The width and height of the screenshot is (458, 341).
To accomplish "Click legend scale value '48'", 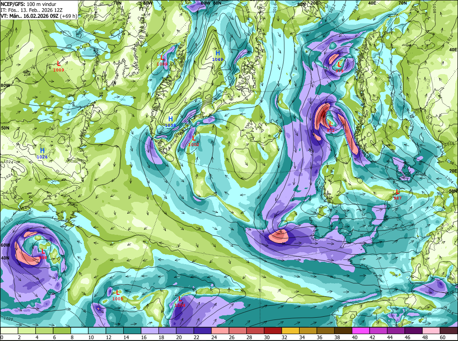I will click(x=425, y=337).
